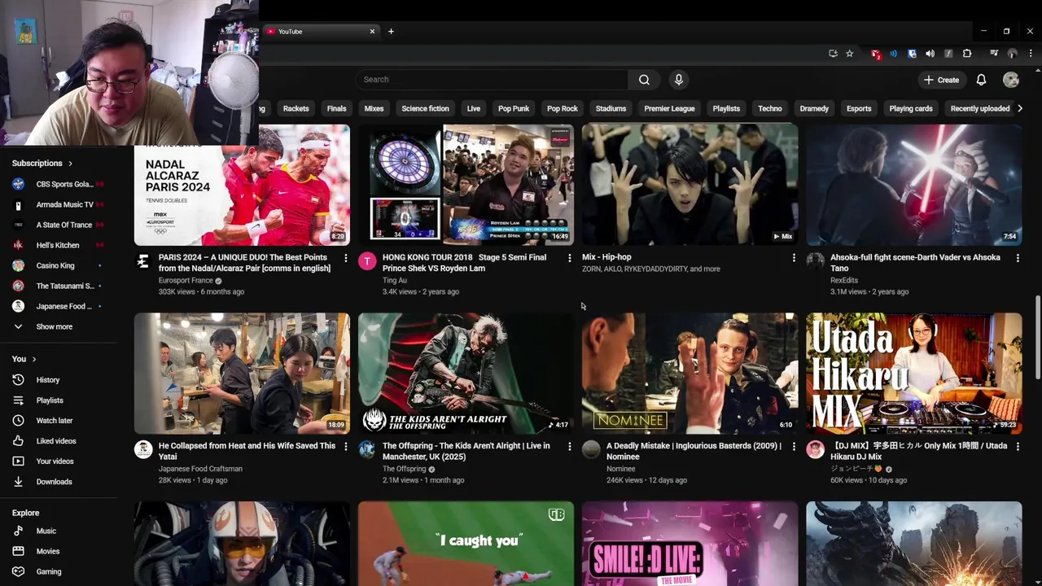Click the Create button
This screenshot has height=586, width=1042.
tap(942, 80)
